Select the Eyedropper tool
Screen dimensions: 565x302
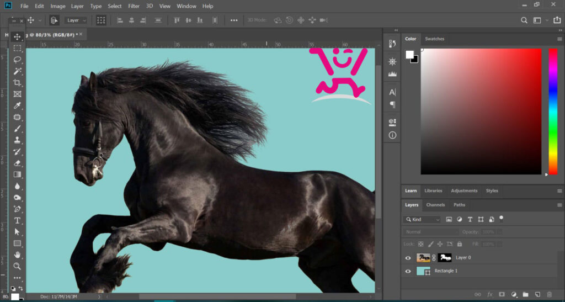[x=17, y=106]
